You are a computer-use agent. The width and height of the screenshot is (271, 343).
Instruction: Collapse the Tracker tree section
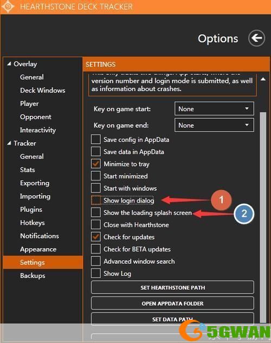coord(9,143)
